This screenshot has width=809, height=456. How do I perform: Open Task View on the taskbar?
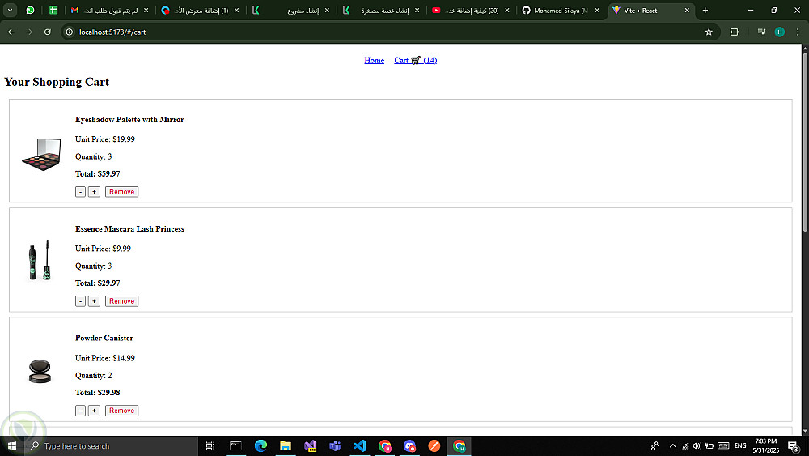[210, 445]
